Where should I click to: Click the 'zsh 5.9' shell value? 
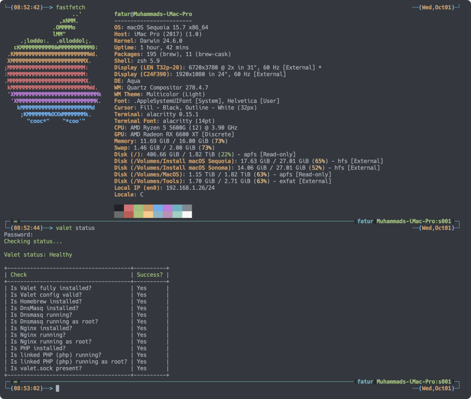pyautogui.click(x=148, y=61)
